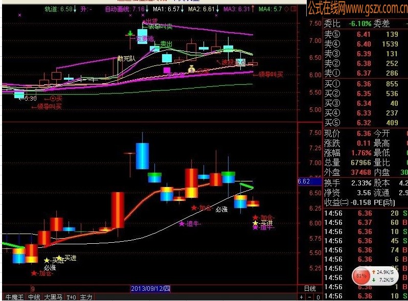Click the 0 reset button

pos(318,297)
